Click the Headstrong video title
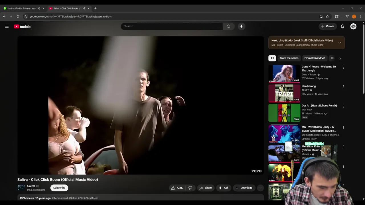365x205 pixels. (x=309, y=86)
